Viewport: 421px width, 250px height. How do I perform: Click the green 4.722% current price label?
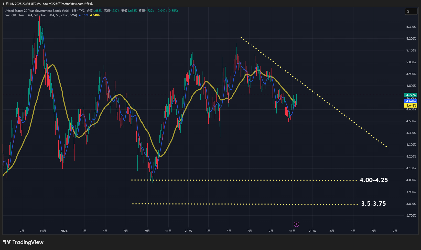pyautogui.click(x=411, y=95)
